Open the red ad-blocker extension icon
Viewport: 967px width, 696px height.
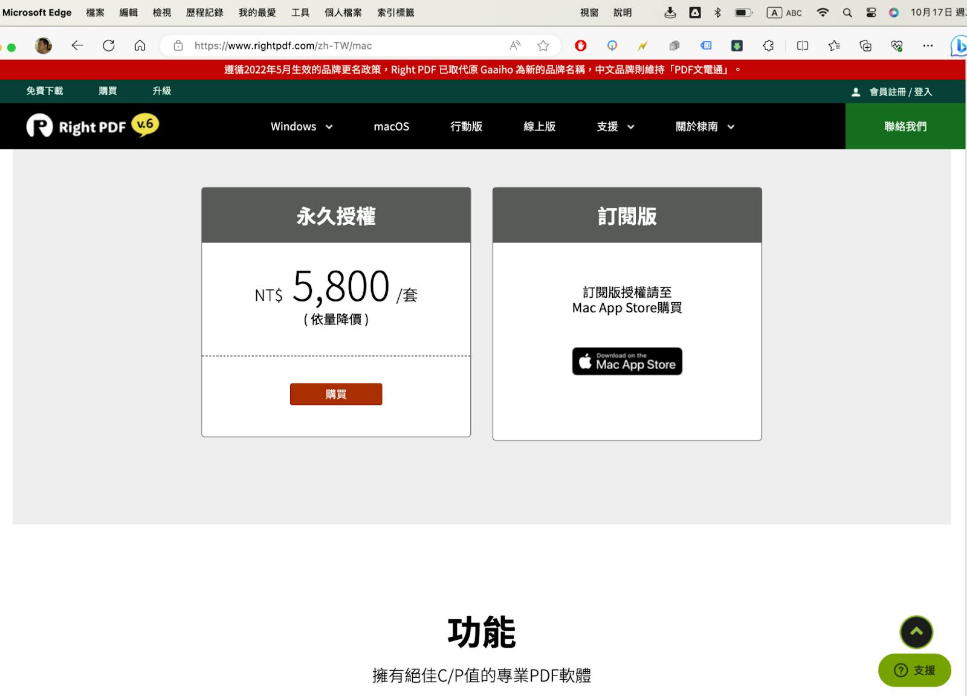581,45
